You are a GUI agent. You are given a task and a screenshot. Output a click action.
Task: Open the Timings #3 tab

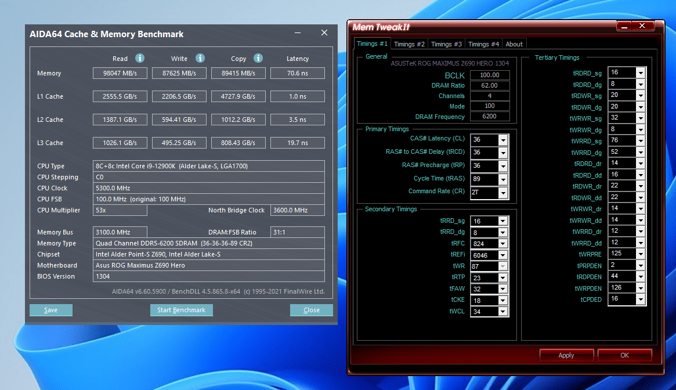pyautogui.click(x=446, y=44)
